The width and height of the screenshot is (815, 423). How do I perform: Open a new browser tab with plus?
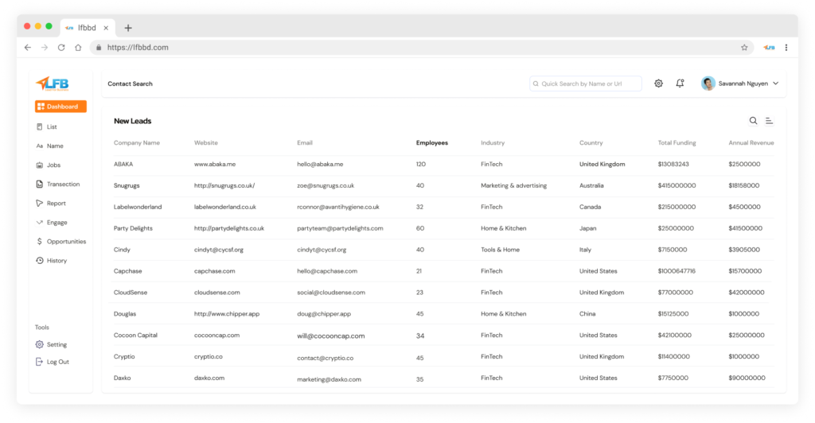[x=128, y=28]
